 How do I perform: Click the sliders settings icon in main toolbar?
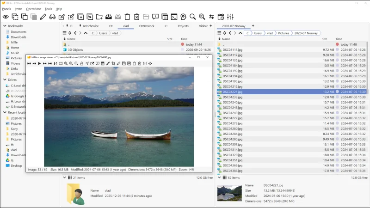click(x=230, y=17)
